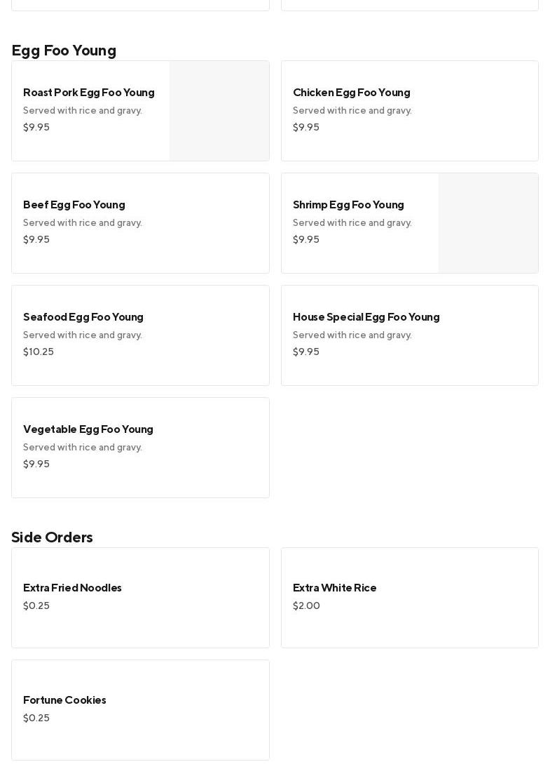This screenshot has width=550, height=776.
Task: Click the Egg Foo Young section heading
Action: click(x=64, y=51)
